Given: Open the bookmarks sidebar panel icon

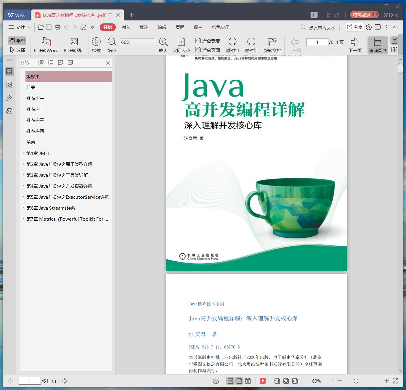Looking at the screenshot, I should pyautogui.click(x=9, y=71).
